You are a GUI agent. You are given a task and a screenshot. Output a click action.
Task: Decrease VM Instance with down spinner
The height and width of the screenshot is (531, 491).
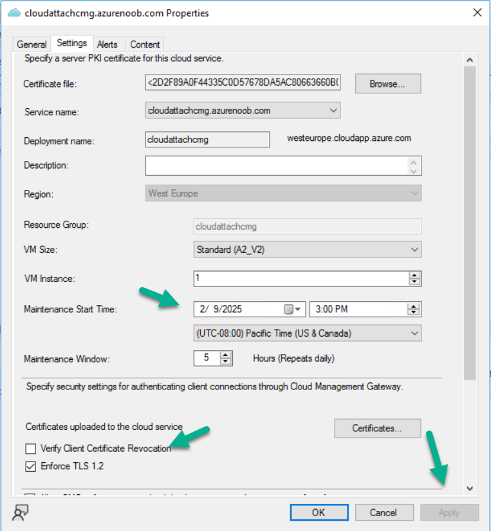(414, 282)
